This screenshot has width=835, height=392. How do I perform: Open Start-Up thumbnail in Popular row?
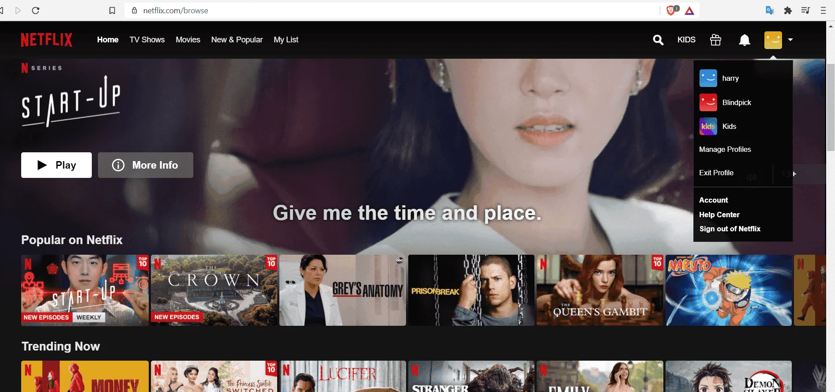click(85, 290)
